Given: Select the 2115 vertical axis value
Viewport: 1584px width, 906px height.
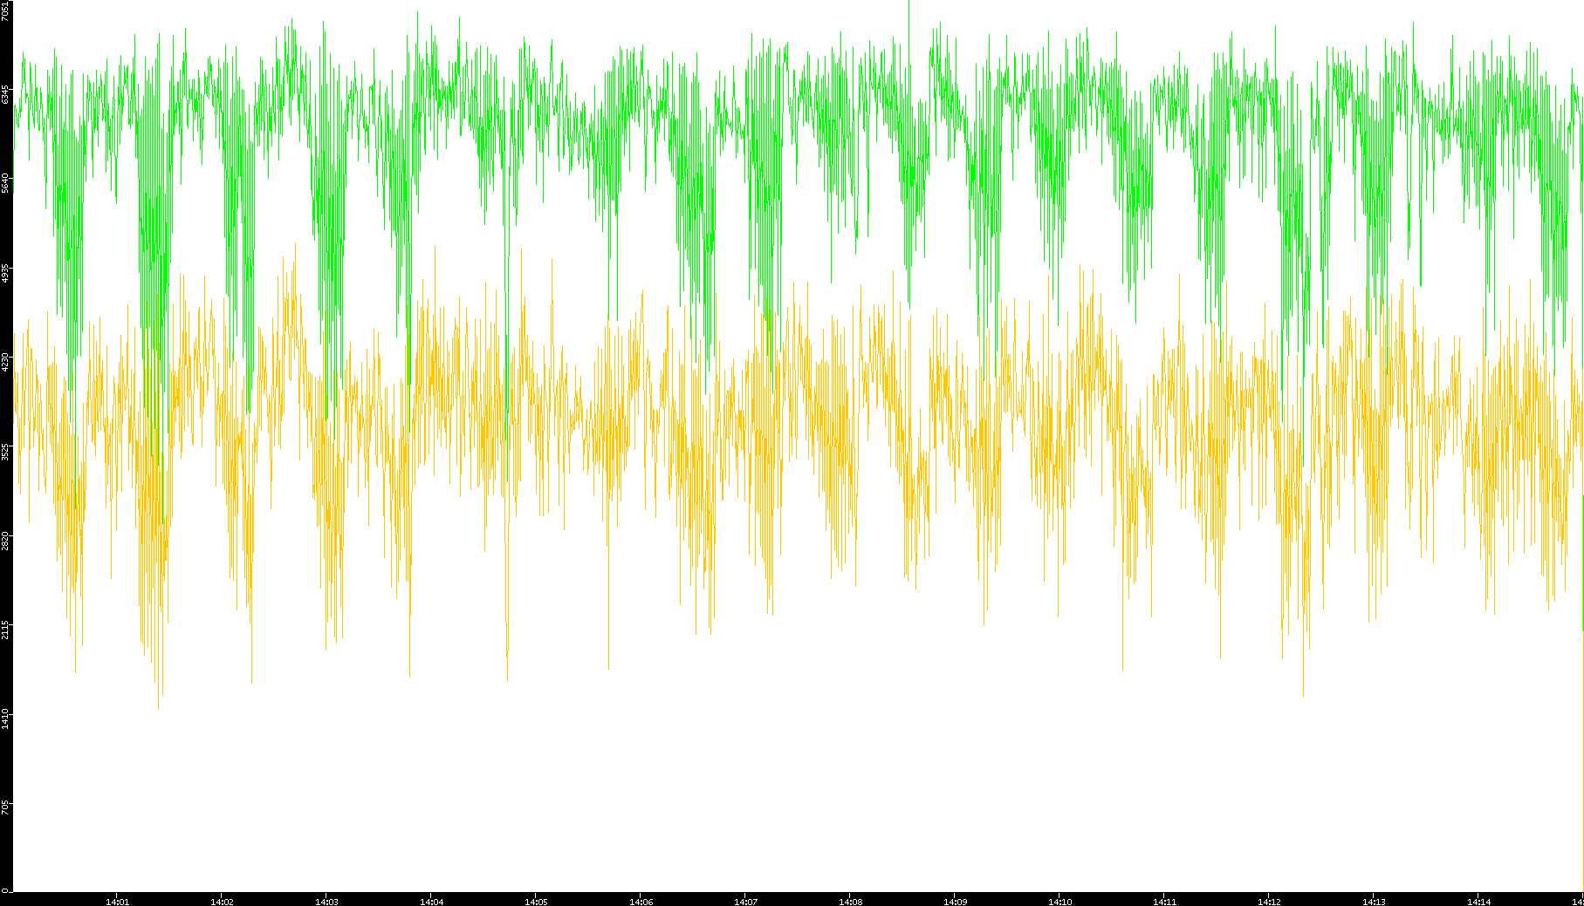Looking at the screenshot, I should tap(6, 630).
